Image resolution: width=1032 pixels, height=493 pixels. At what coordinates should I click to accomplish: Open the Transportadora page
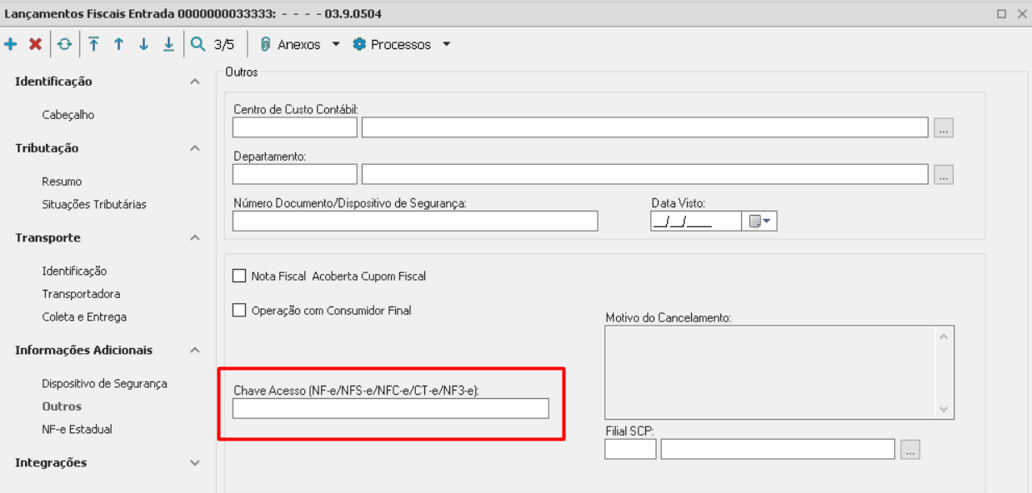point(81,294)
